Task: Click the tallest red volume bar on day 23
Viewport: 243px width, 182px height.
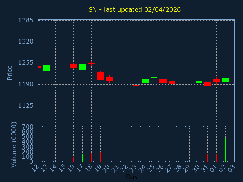Action: pyautogui.click(x=136, y=146)
